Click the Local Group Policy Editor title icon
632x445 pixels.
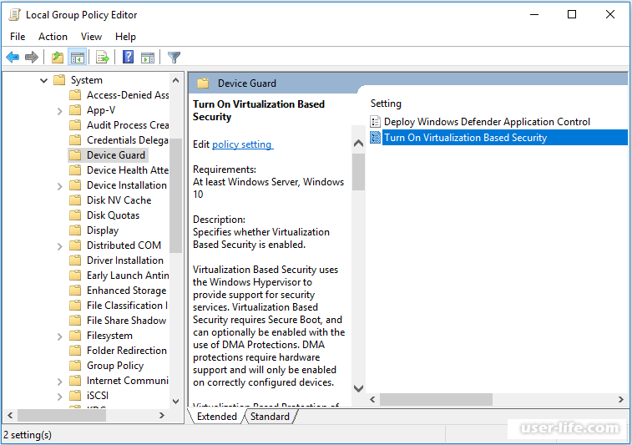[x=14, y=15]
